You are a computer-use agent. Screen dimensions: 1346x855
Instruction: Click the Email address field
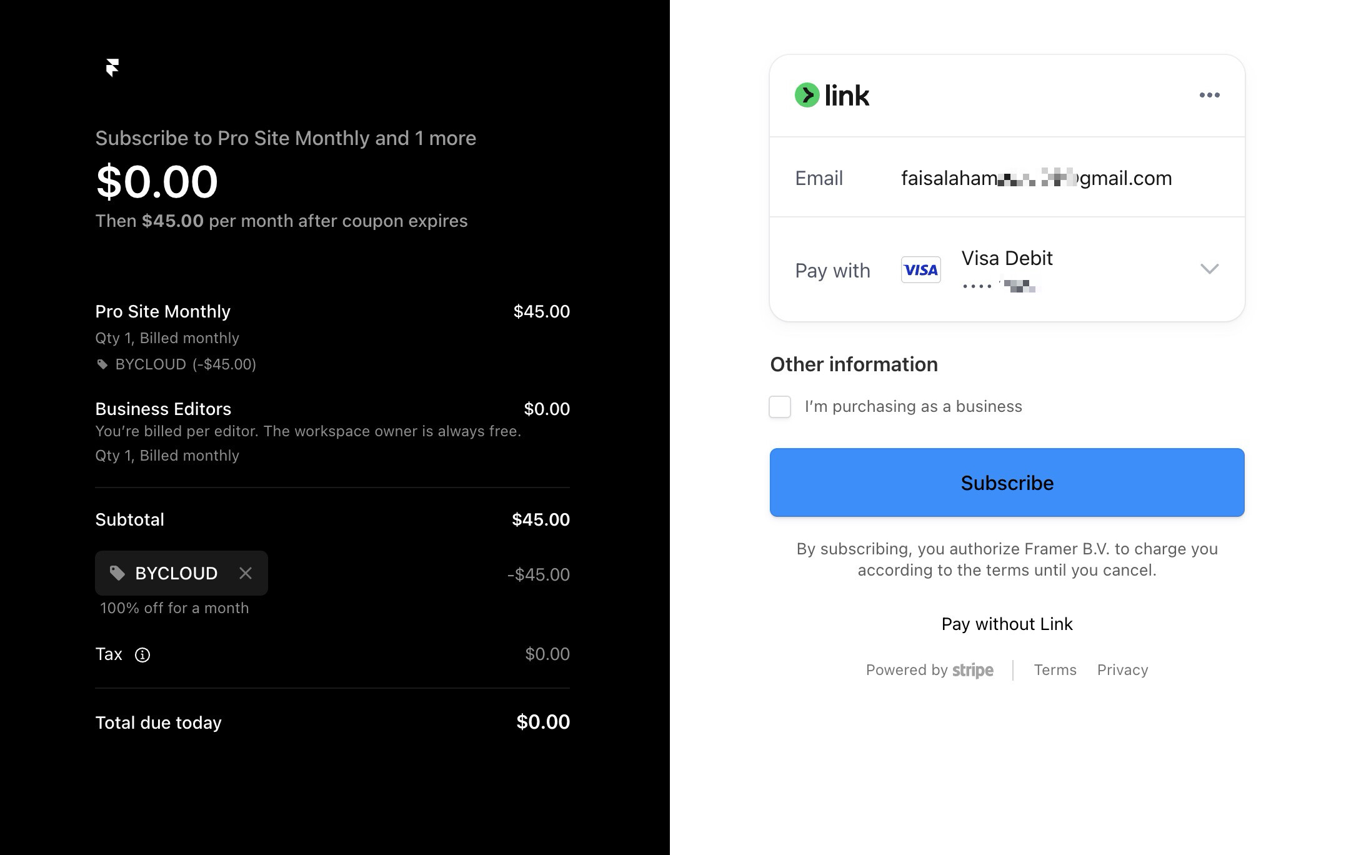click(1035, 178)
